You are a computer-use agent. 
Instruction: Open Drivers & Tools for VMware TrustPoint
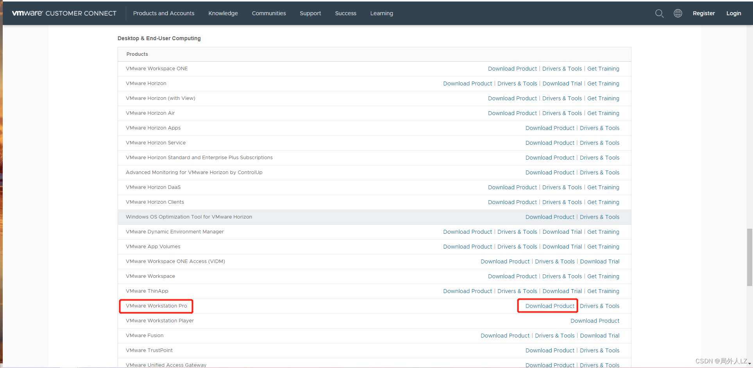599,350
